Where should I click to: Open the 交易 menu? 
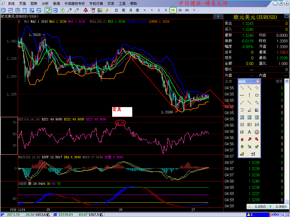(111, 4)
